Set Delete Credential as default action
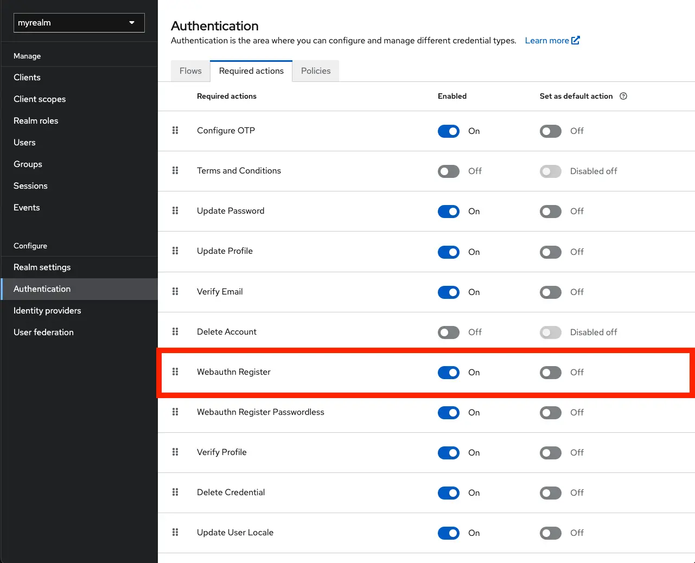The width and height of the screenshot is (695, 563). [551, 492]
